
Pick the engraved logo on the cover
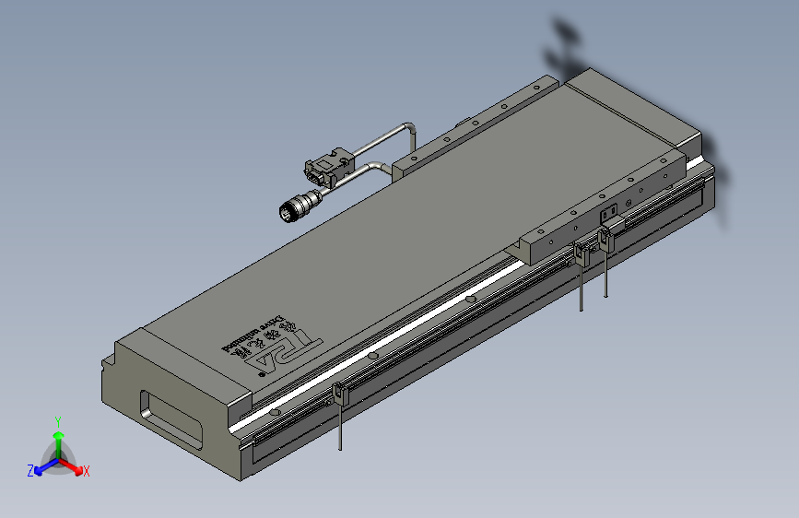(273, 345)
